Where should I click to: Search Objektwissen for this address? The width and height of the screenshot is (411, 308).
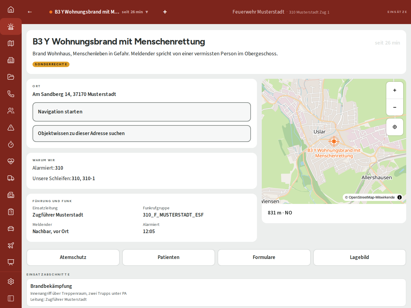(142, 134)
